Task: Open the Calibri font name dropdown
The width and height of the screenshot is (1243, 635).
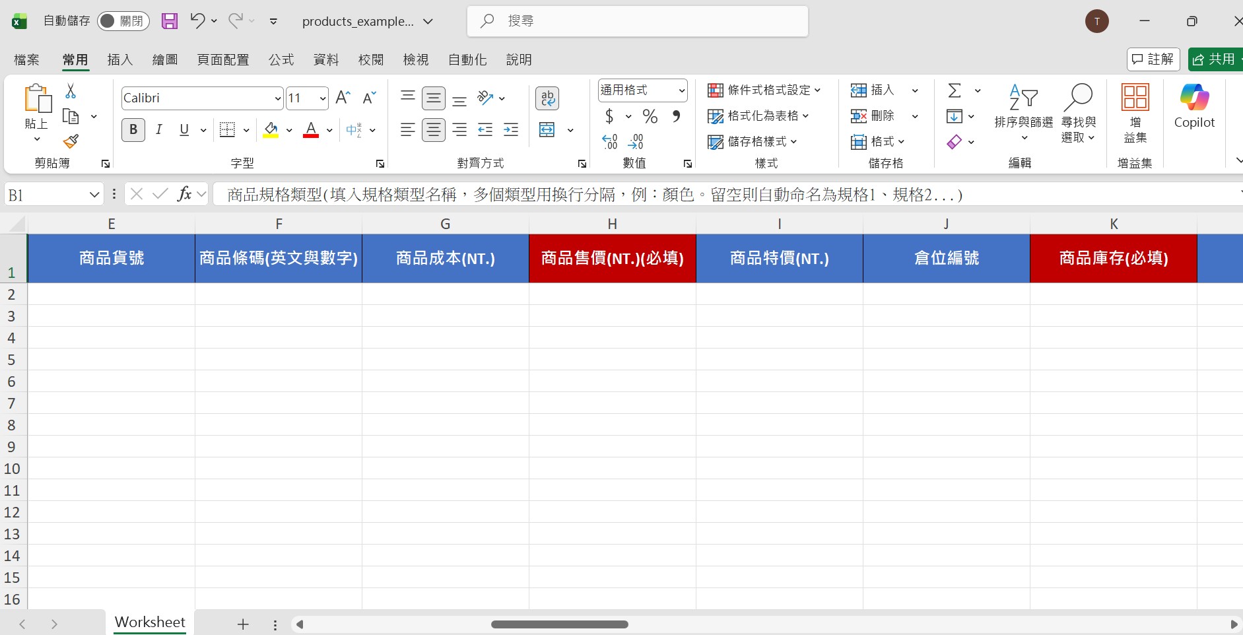Action: tap(277, 98)
